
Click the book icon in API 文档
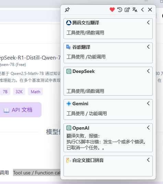click(x=7, y=110)
